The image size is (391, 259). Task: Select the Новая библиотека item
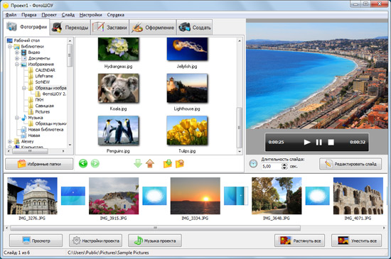coord(42,130)
